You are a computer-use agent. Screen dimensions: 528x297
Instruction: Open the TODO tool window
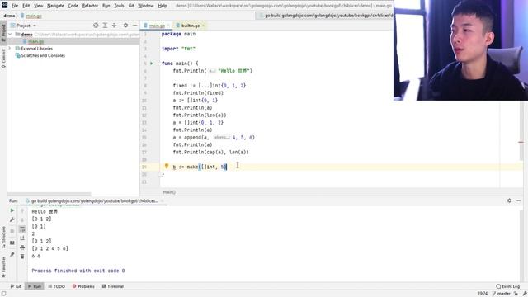point(57,286)
